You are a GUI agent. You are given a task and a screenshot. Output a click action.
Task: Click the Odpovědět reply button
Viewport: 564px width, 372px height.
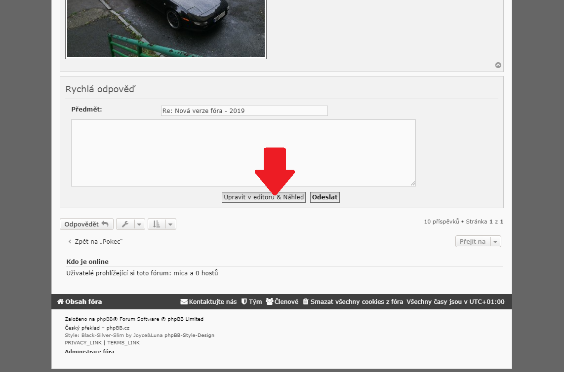(x=86, y=224)
